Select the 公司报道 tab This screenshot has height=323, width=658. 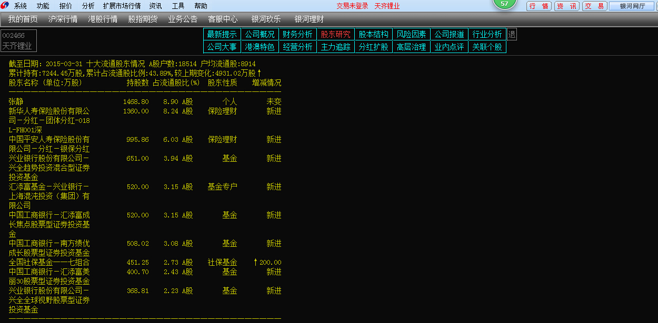pyautogui.click(x=450, y=34)
